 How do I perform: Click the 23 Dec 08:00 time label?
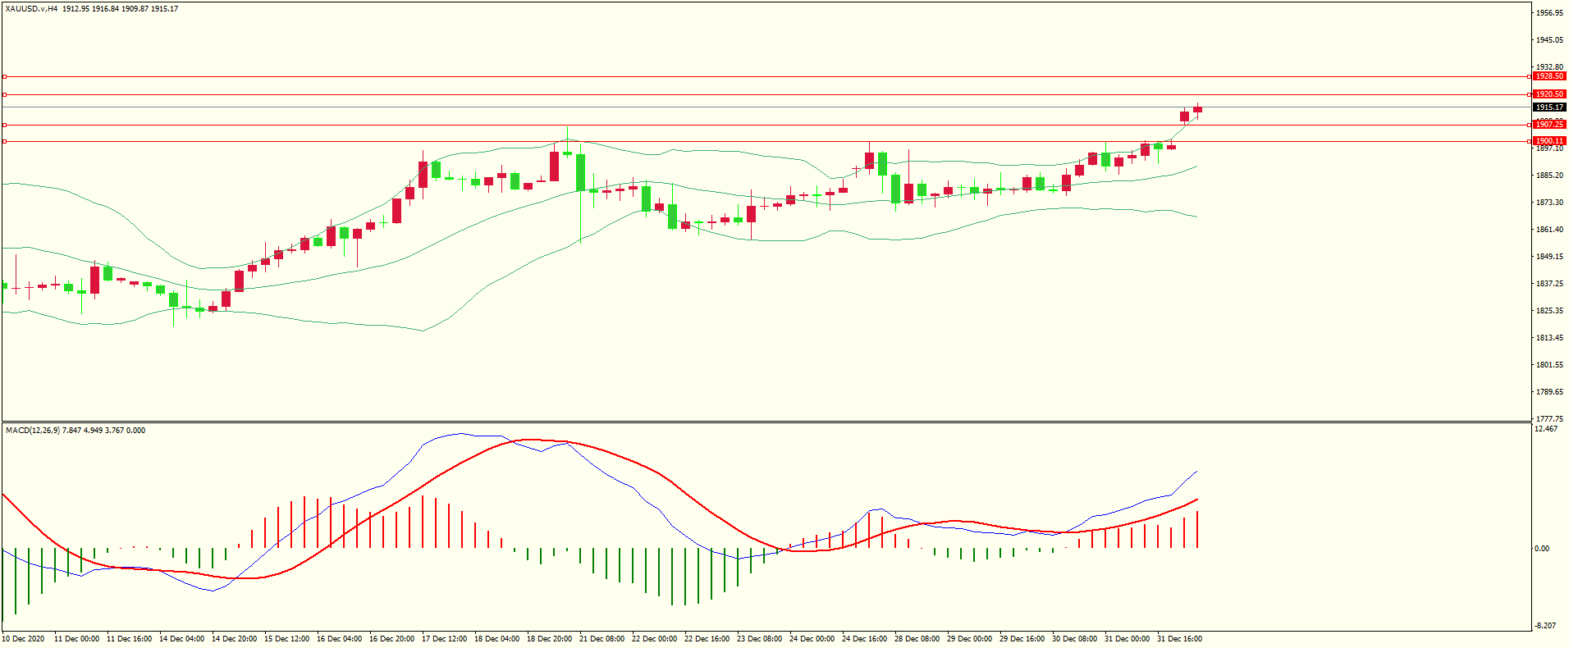point(759,639)
